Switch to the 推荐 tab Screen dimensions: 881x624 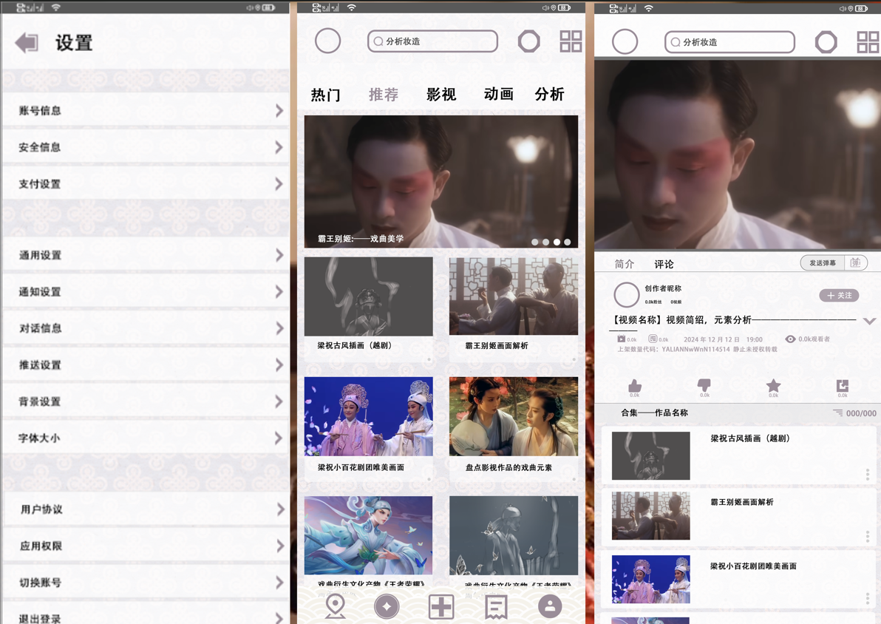pos(384,95)
